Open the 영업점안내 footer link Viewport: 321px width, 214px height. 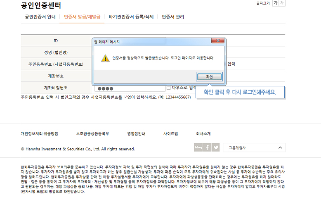(136, 134)
